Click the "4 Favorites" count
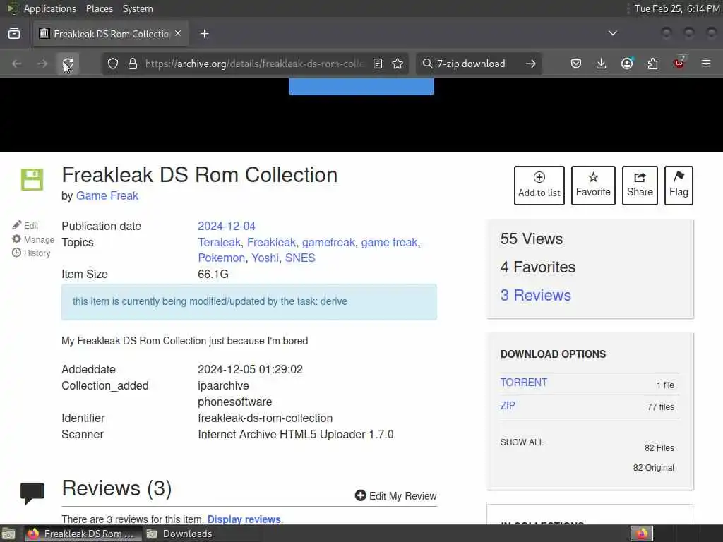 pyautogui.click(x=537, y=267)
